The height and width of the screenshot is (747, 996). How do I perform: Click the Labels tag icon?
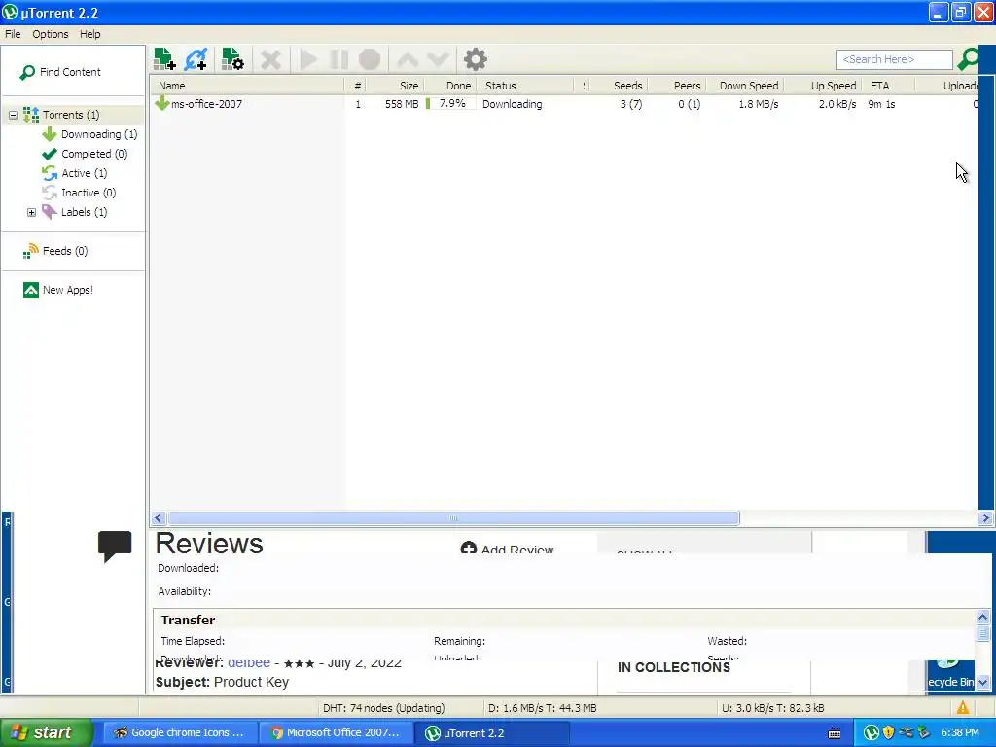[49, 211]
